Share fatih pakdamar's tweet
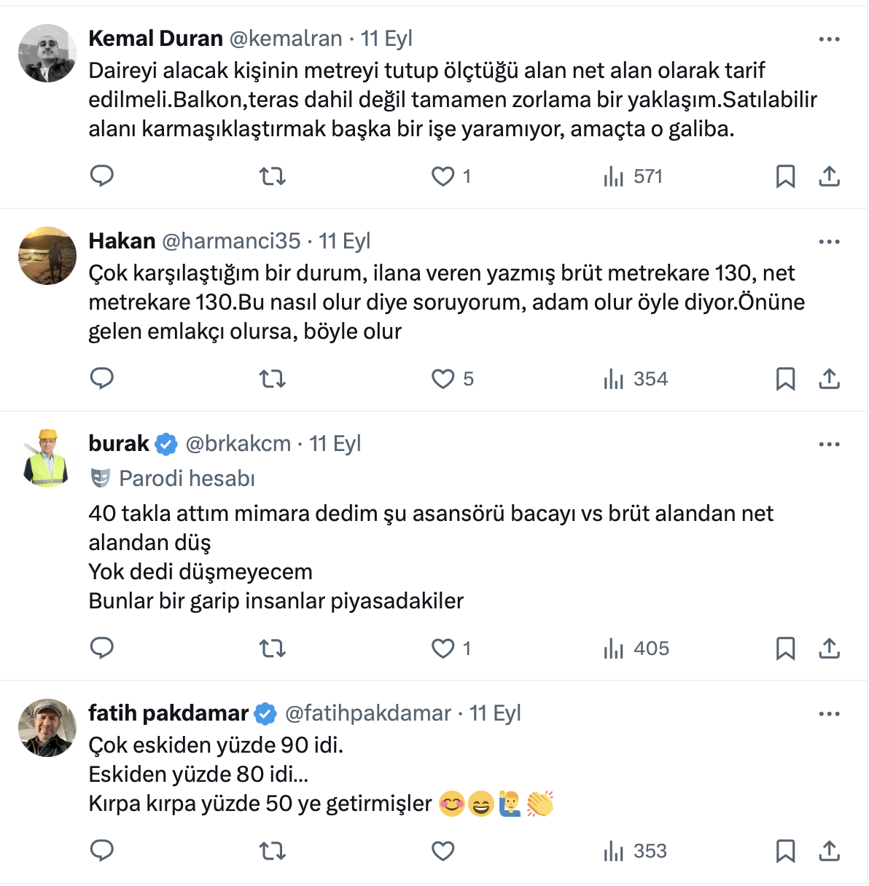This screenshot has width=869, height=886. click(830, 851)
